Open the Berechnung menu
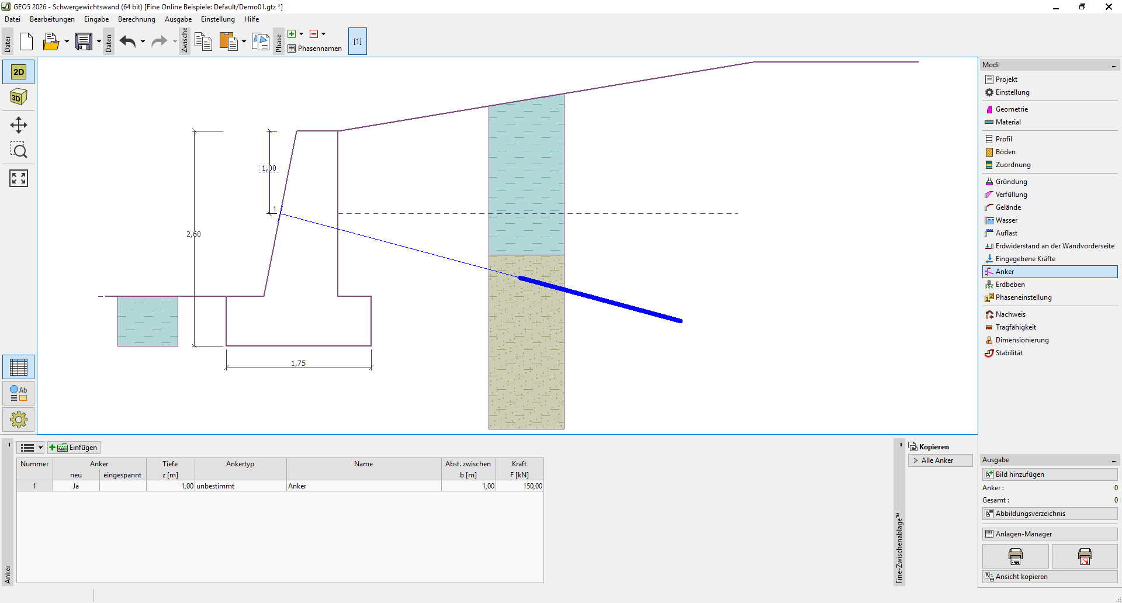The height and width of the screenshot is (603, 1122). pyautogui.click(x=136, y=19)
